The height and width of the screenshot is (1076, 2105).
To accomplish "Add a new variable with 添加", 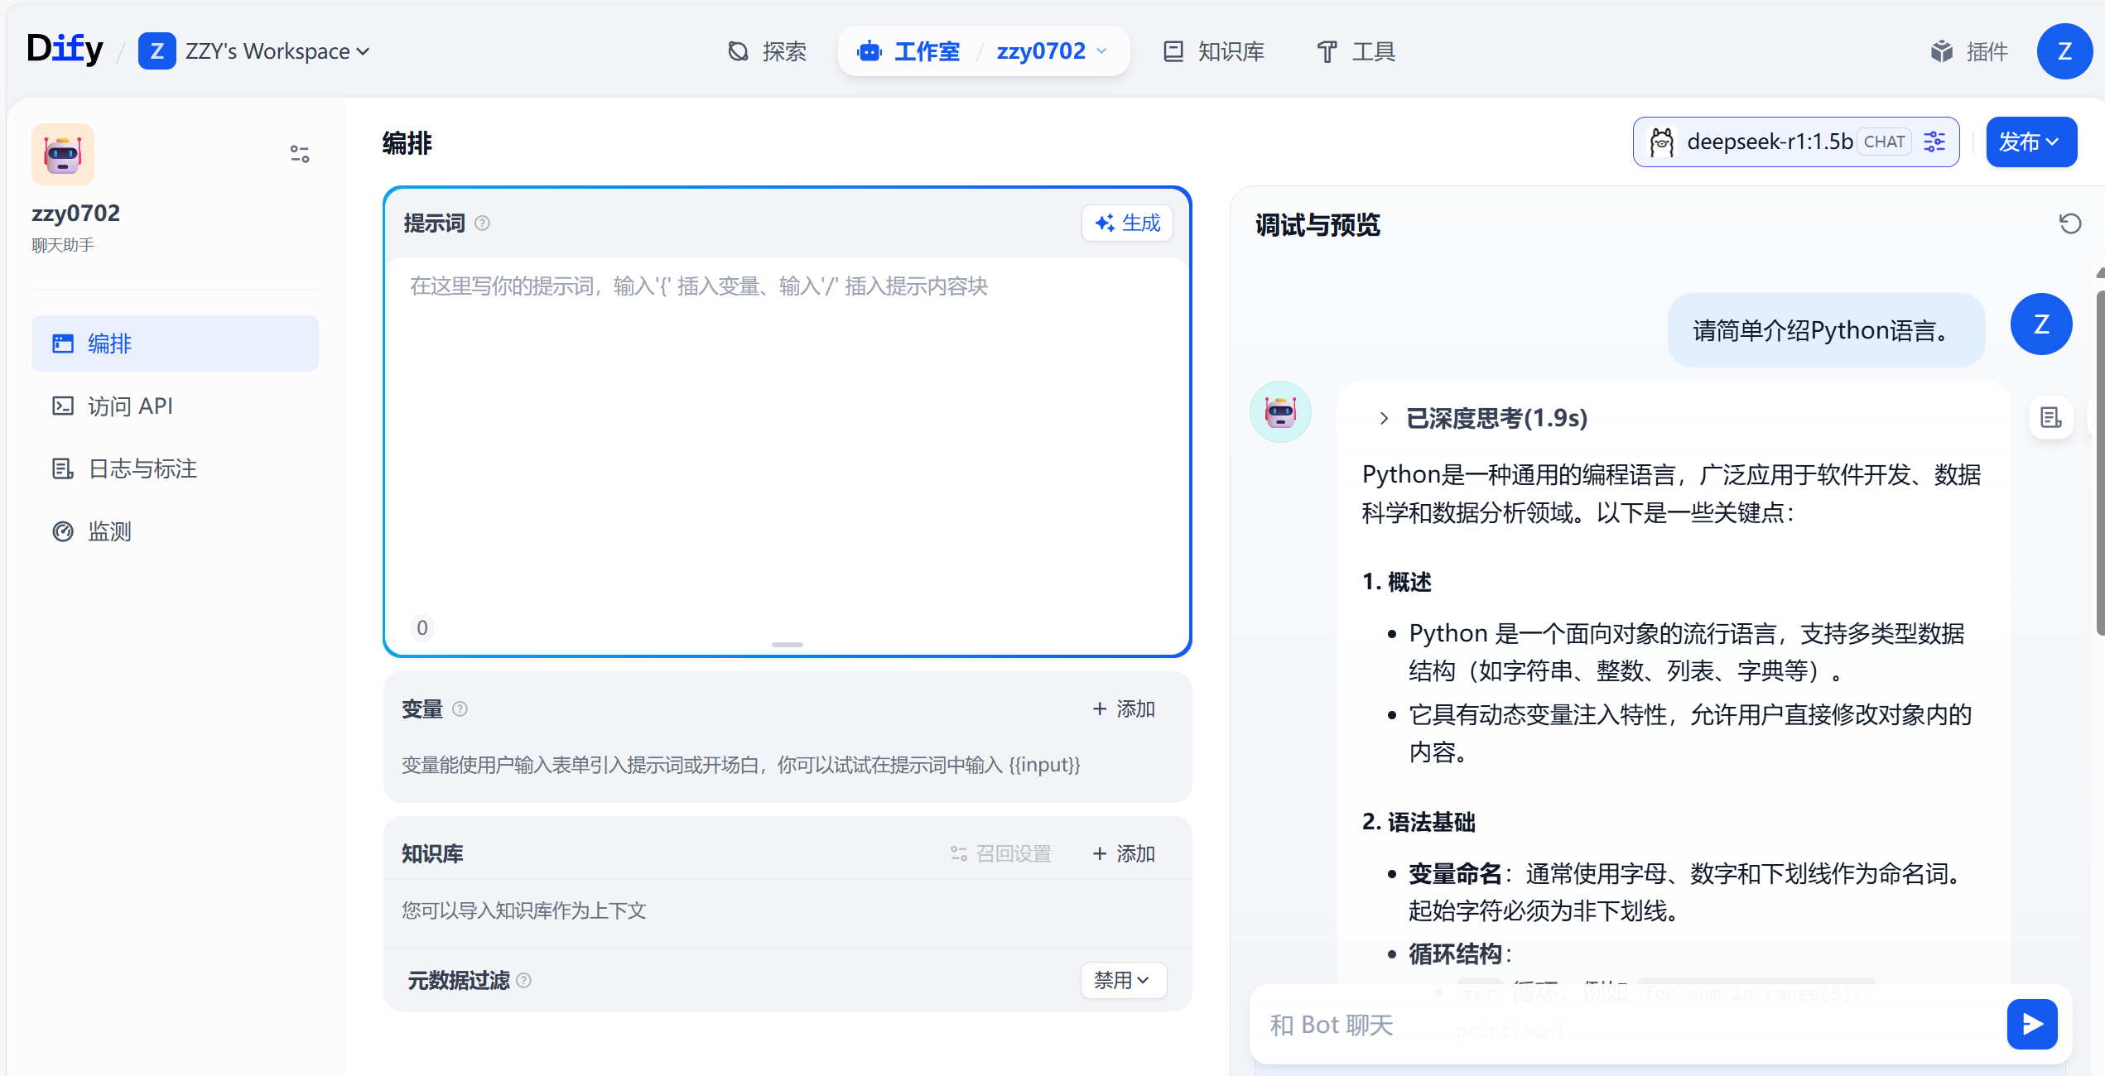I will click(x=1123, y=709).
